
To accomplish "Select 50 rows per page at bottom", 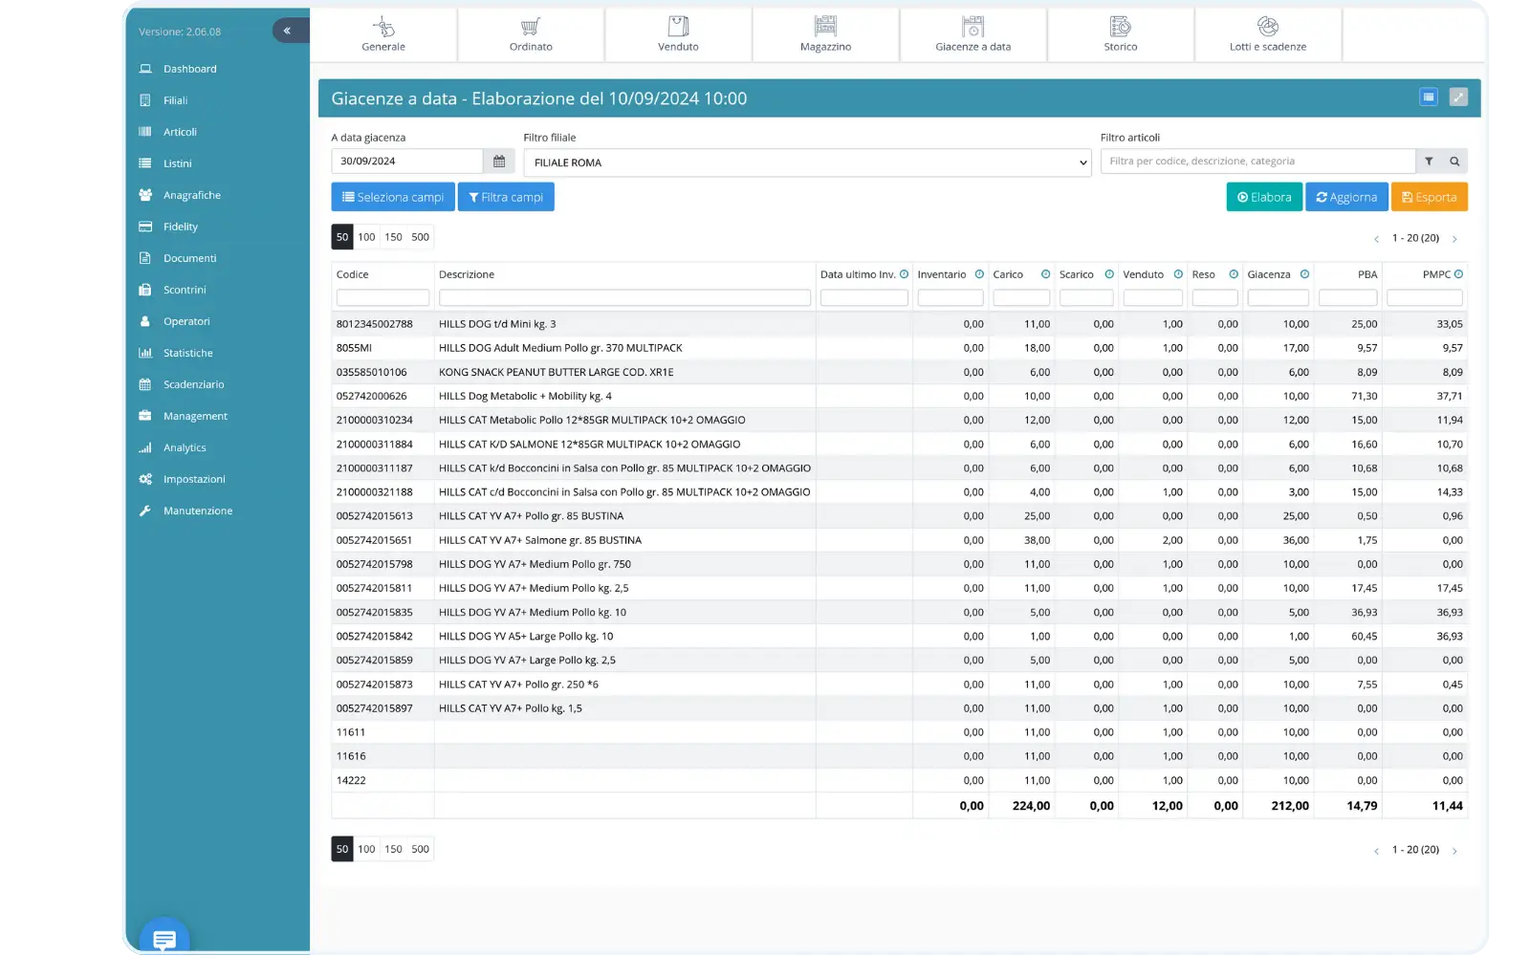I will [x=342, y=849].
